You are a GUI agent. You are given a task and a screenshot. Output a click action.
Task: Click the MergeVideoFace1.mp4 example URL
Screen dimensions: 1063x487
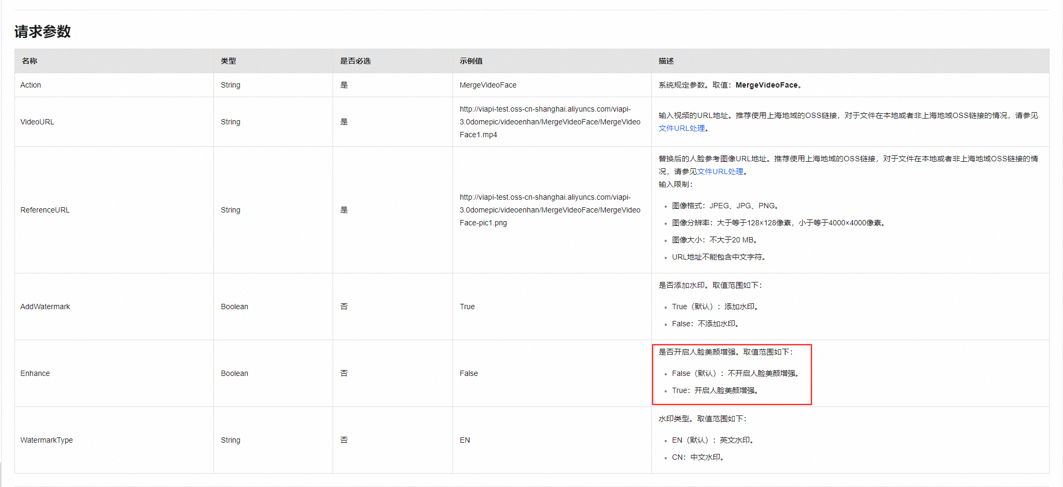click(550, 122)
